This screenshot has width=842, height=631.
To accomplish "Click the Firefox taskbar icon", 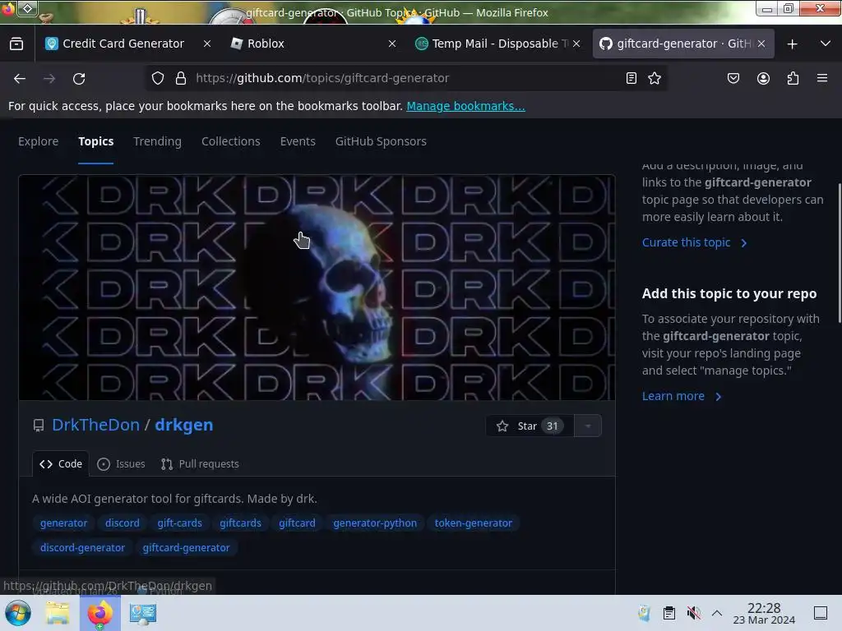I will [x=99, y=613].
